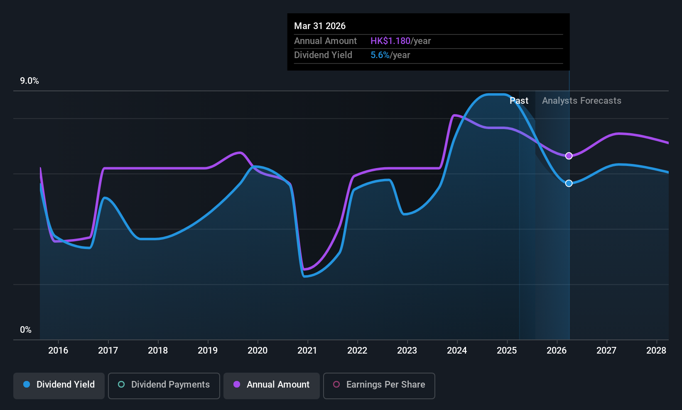The image size is (682, 410).
Task: Click the 2024 x-axis label
Action: click(457, 350)
